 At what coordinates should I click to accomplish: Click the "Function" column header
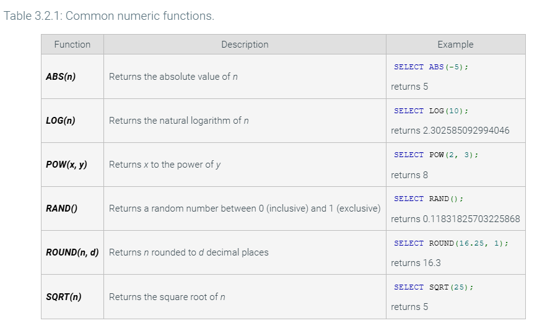click(72, 45)
